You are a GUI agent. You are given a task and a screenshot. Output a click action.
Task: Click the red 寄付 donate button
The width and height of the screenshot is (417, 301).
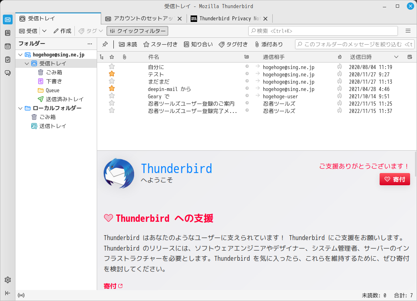(x=395, y=179)
